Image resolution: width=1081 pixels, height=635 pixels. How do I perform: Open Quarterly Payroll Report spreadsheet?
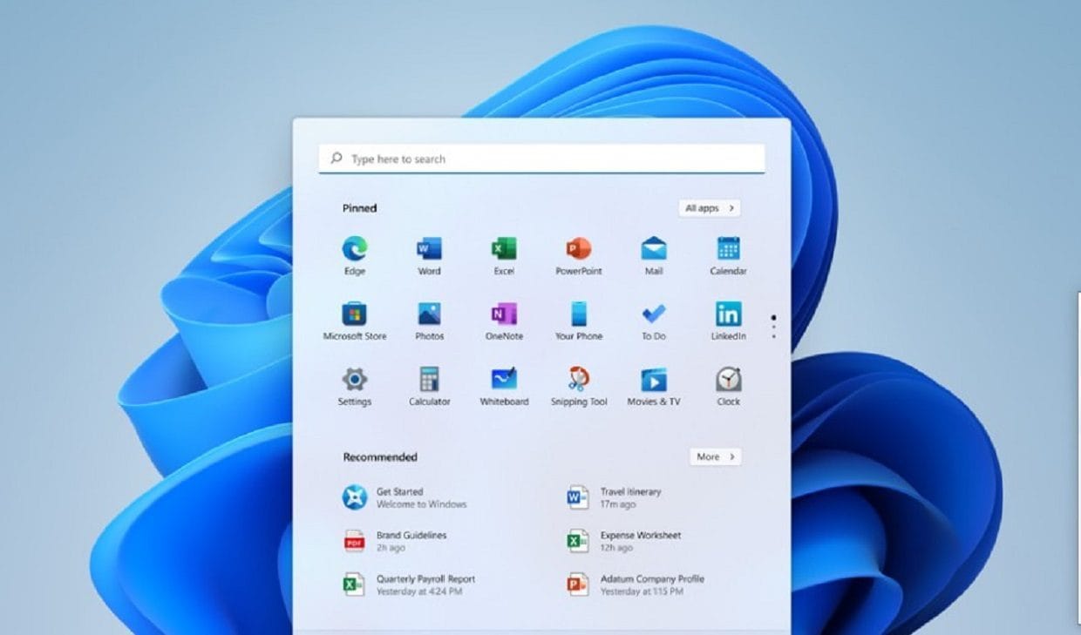point(409,584)
